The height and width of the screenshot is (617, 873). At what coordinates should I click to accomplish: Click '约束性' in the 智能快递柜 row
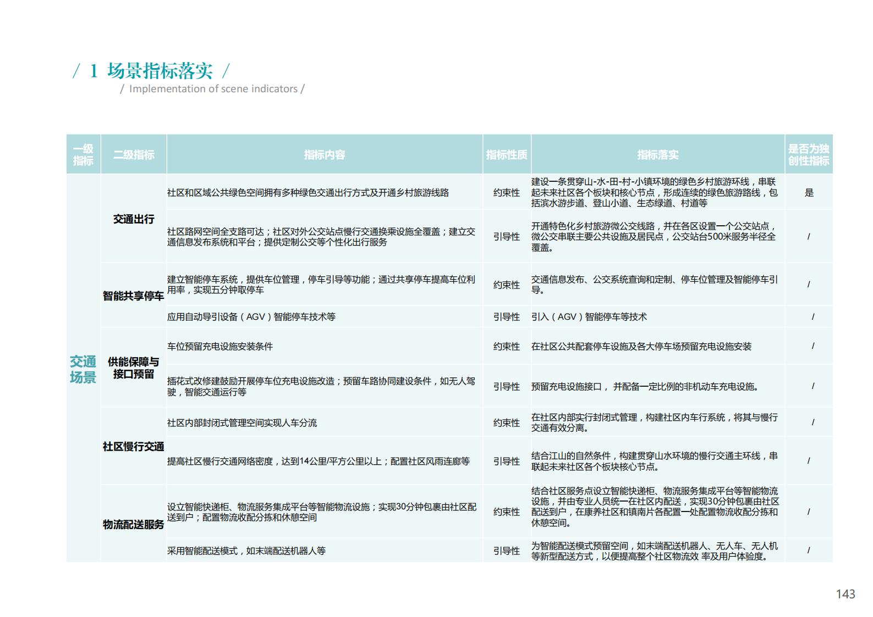(x=507, y=512)
